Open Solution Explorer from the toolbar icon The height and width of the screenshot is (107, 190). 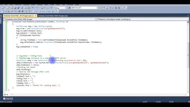tap(100, 8)
